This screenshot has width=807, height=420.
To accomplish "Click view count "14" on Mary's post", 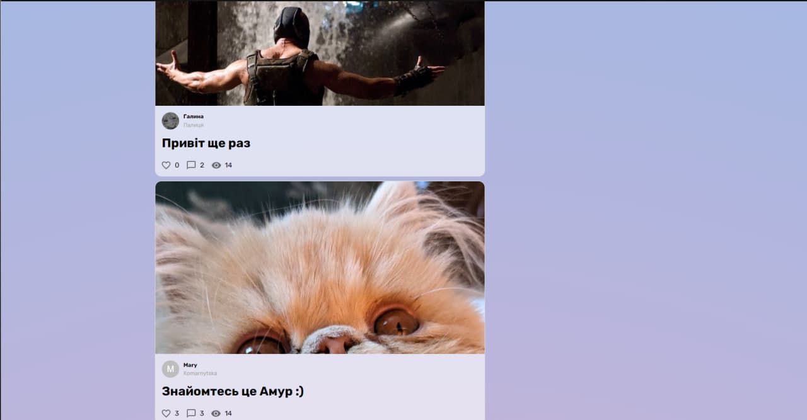I will tap(228, 413).
